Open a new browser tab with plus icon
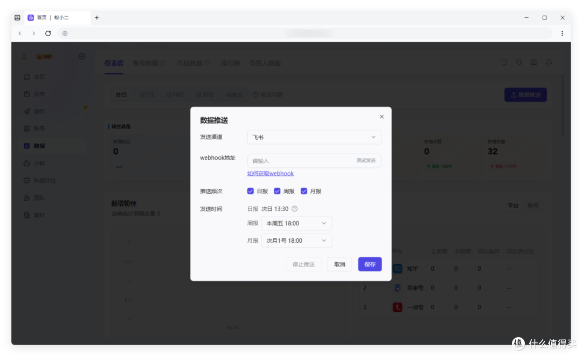Screen dimensions: 582x356 (96, 17)
